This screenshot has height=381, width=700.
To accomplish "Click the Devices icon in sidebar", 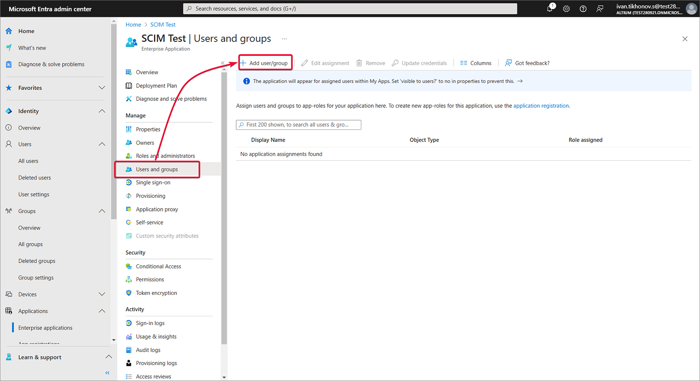I will coord(9,294).
